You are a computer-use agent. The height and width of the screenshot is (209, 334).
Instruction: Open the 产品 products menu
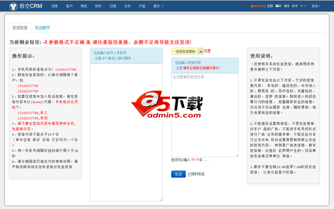click(142, 6)
